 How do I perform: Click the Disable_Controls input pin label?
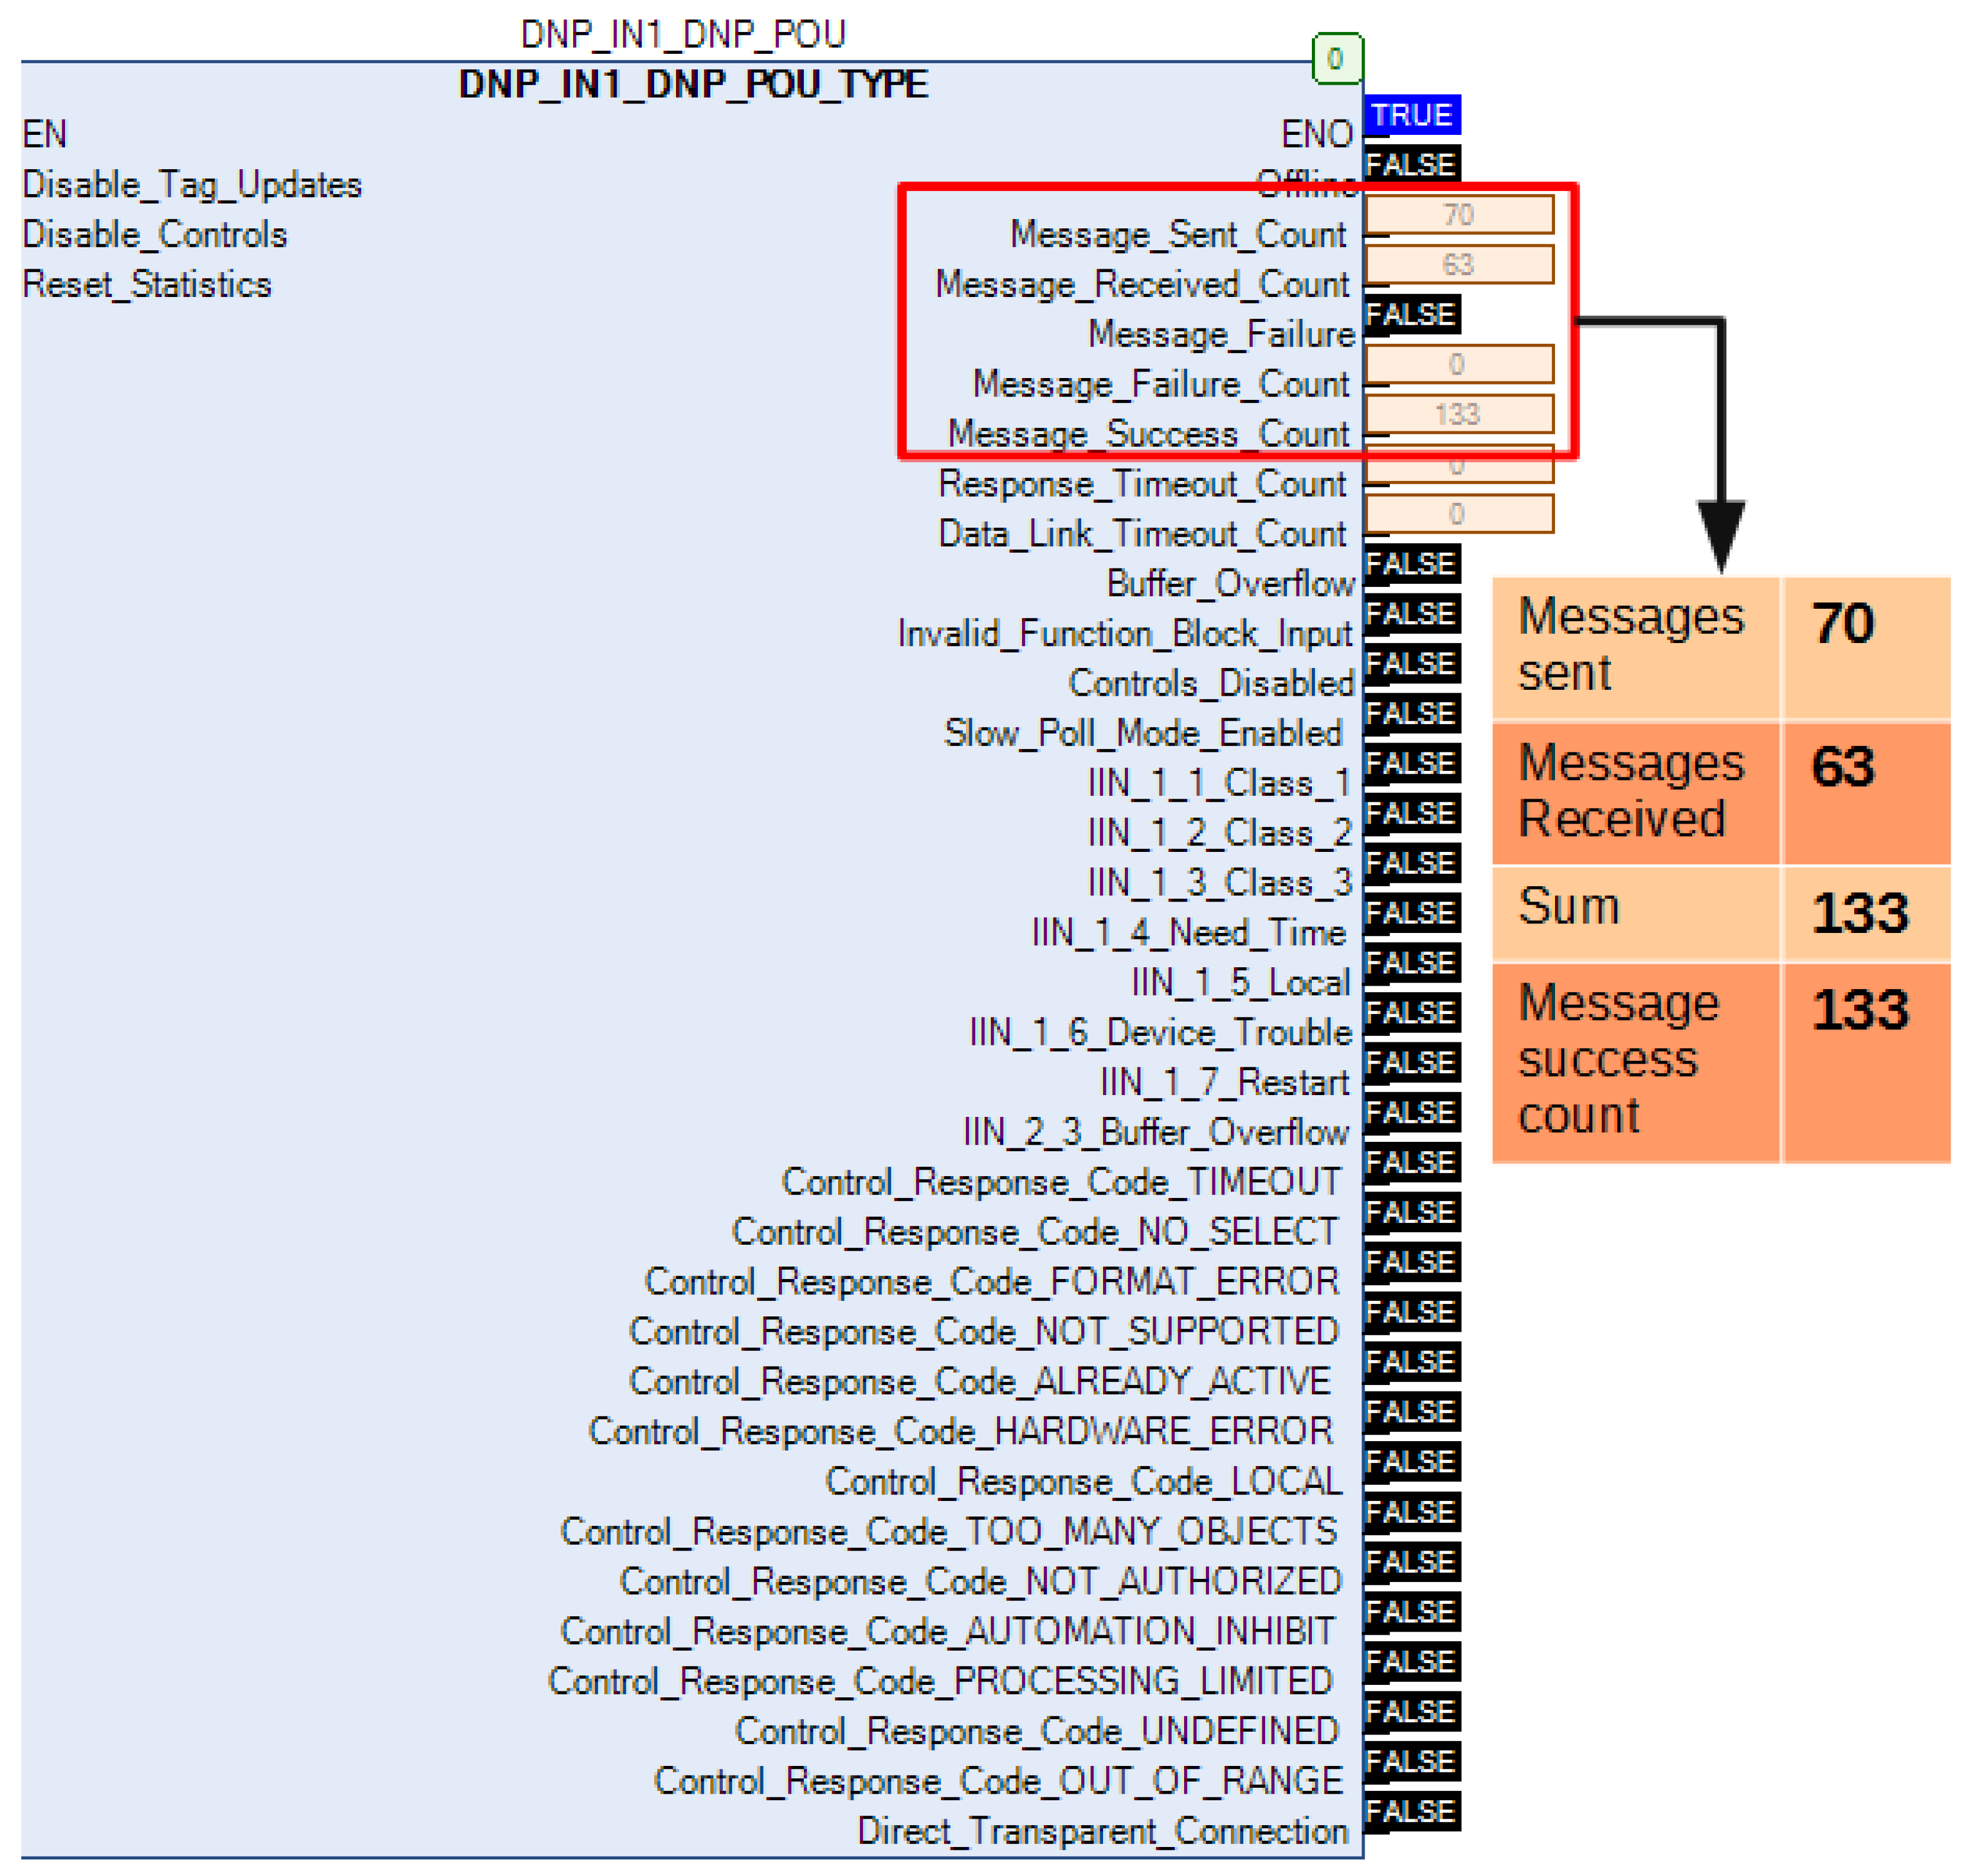tap(155, 235)
